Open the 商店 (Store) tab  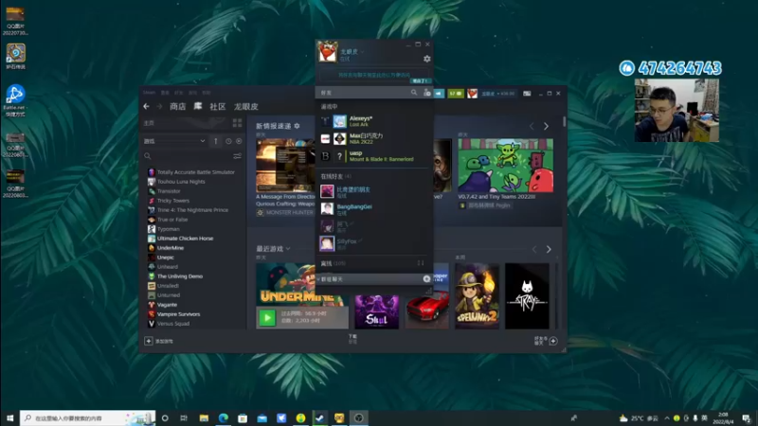(x=177, y=106)
